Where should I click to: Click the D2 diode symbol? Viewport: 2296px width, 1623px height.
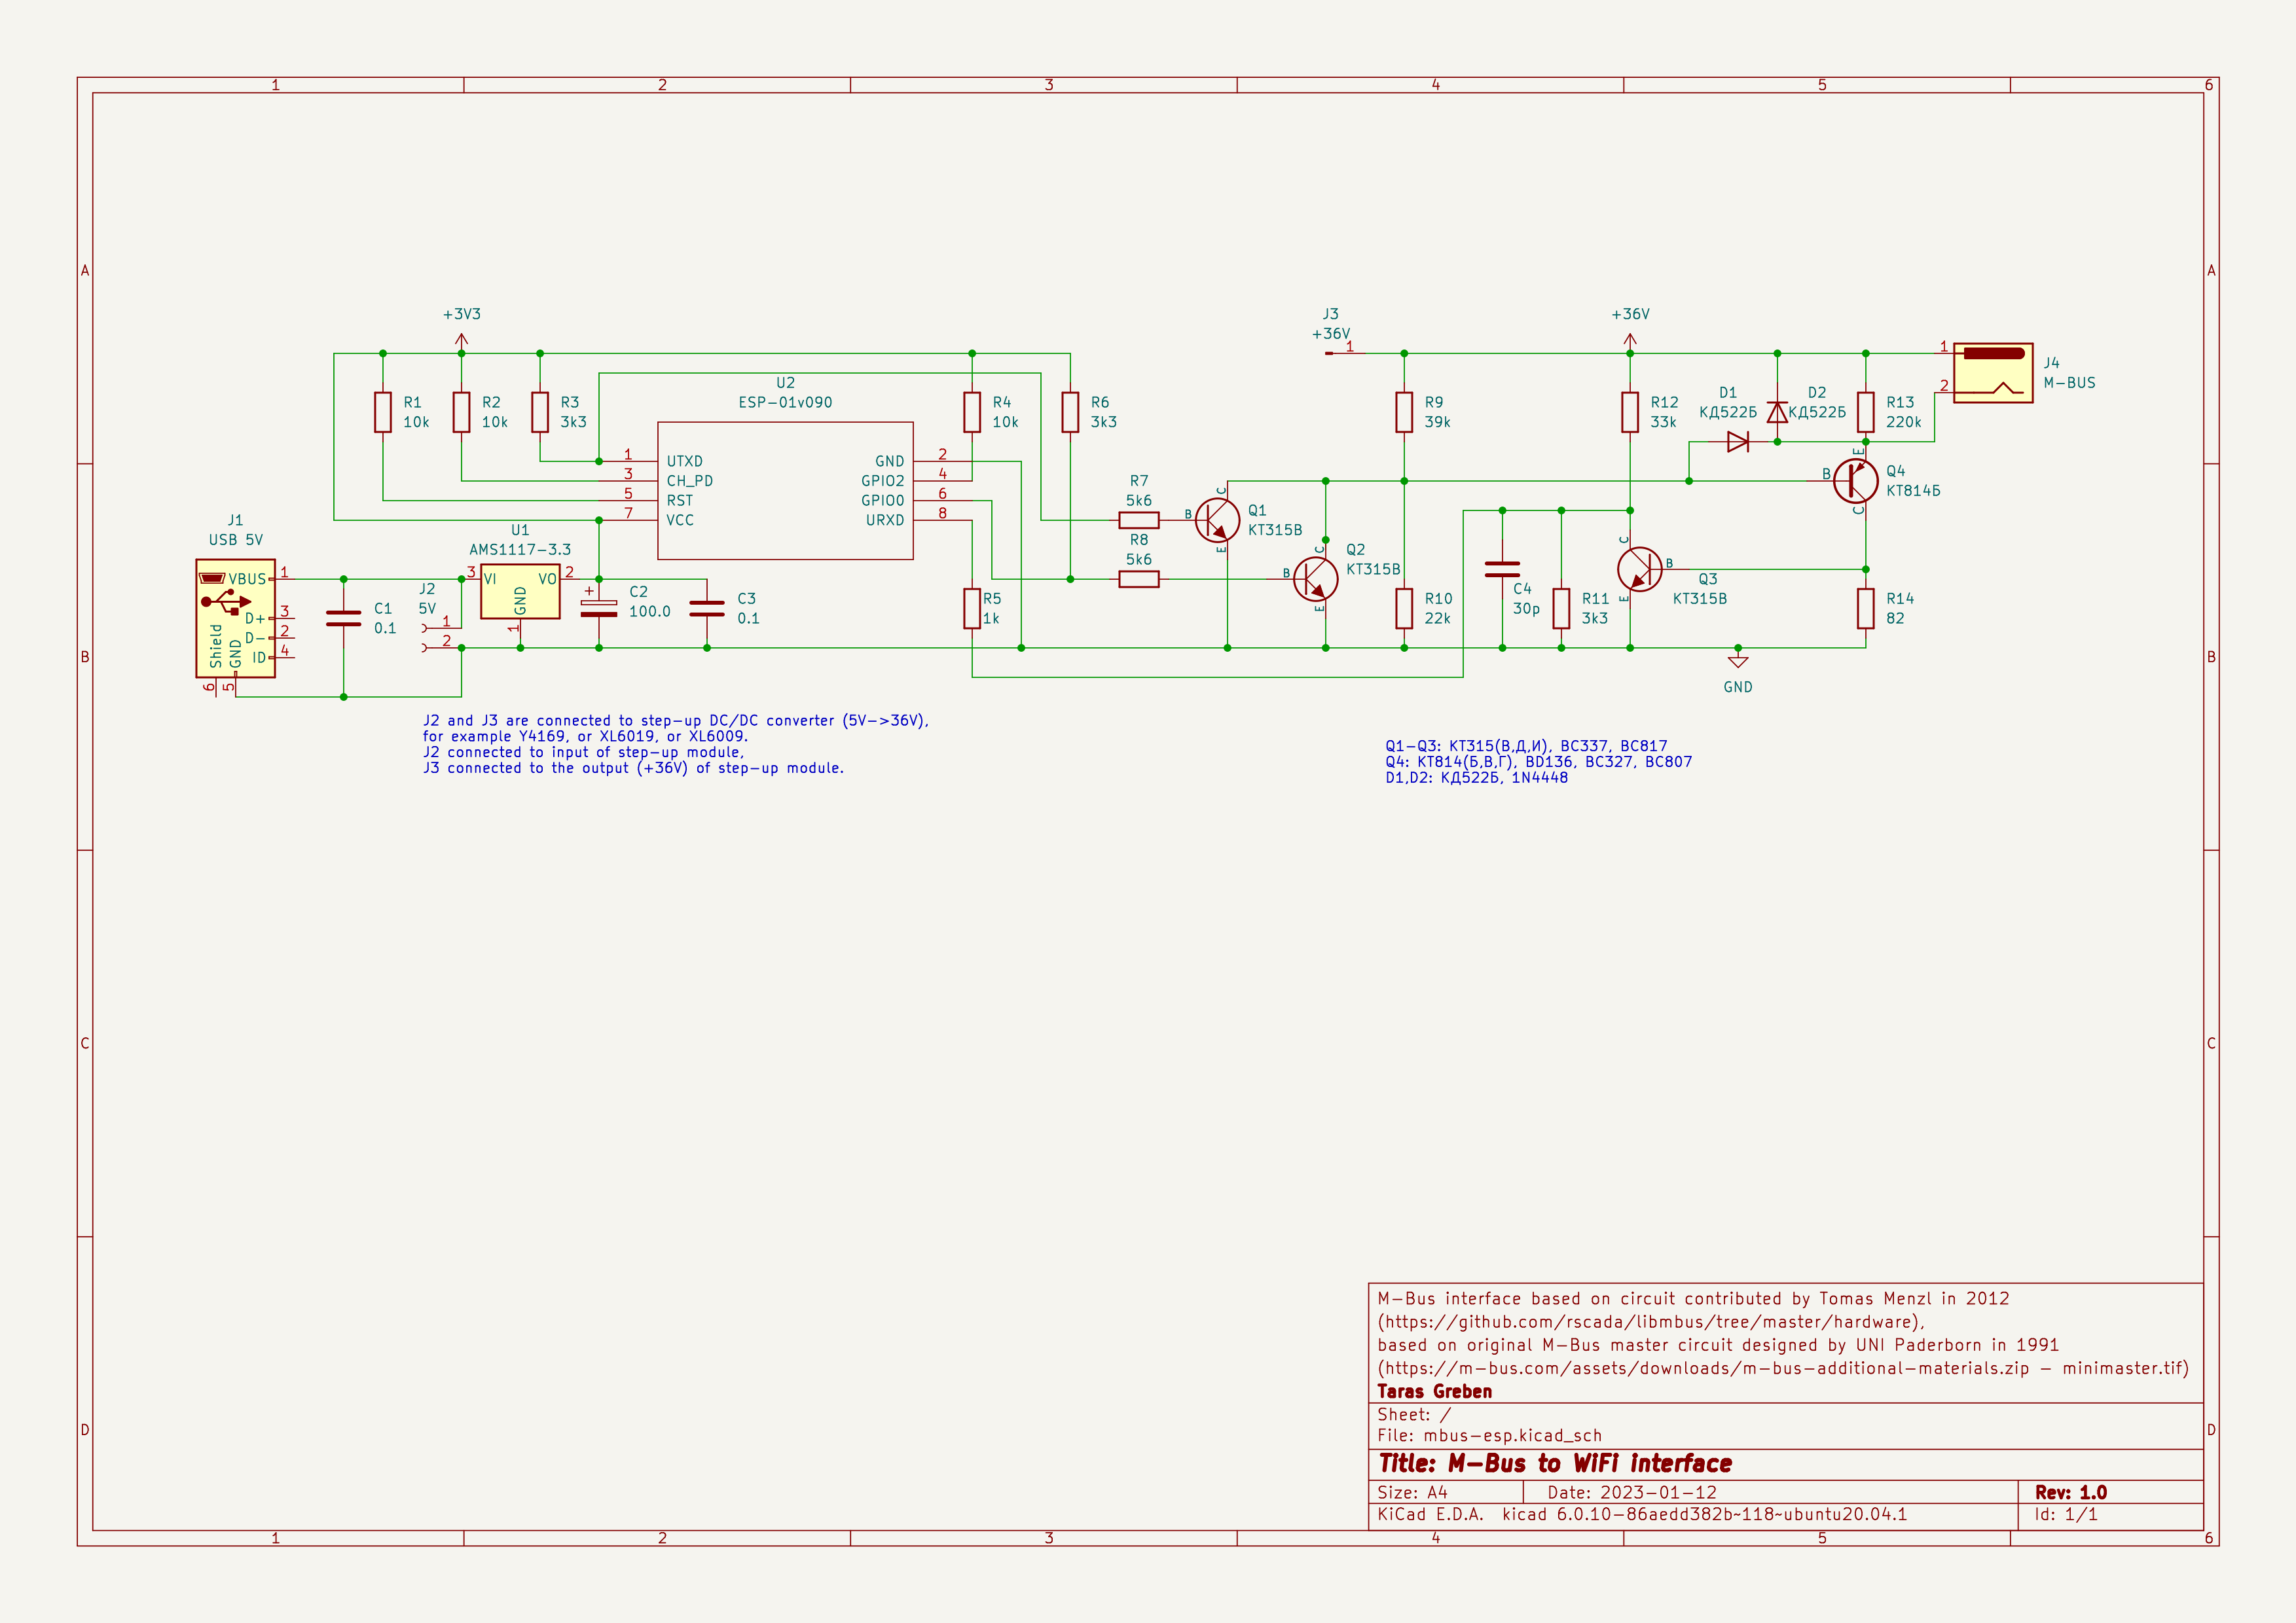point(1777,412)
